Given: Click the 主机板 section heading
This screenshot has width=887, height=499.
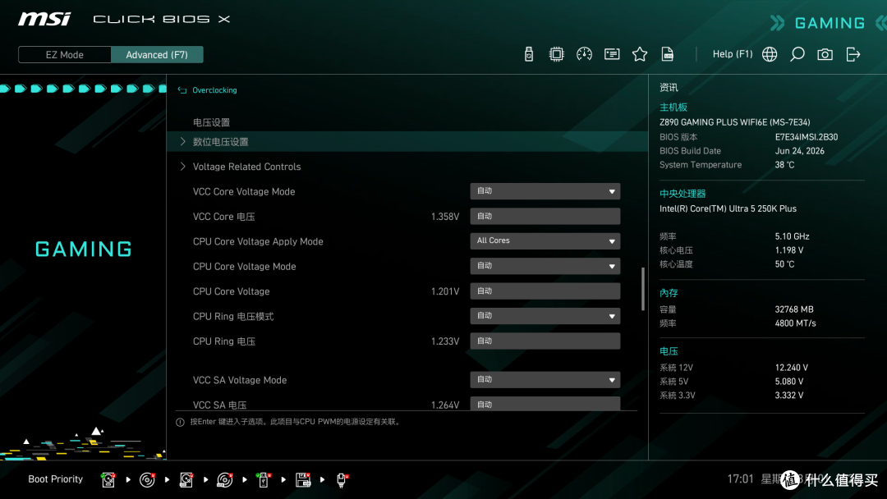Looking at the screenshot, I should (673, 108).
